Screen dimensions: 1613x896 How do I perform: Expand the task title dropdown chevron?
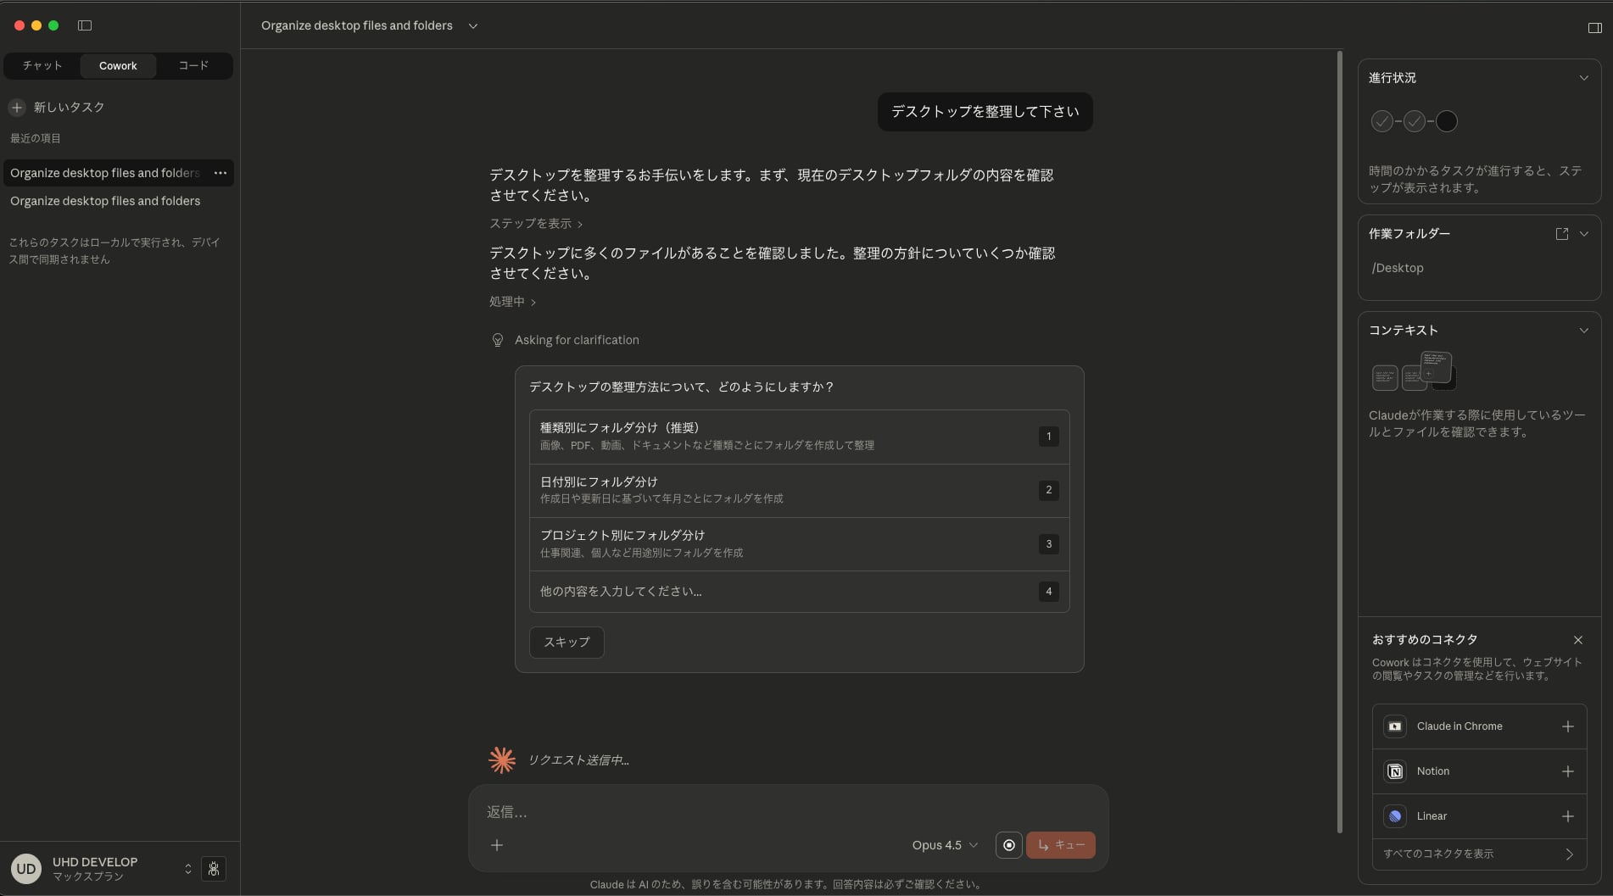pyautogui.click(x=473, y=26)
